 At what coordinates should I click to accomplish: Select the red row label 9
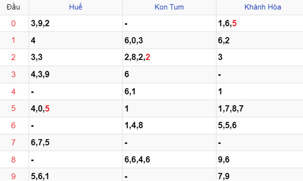[x=13, y=176]
